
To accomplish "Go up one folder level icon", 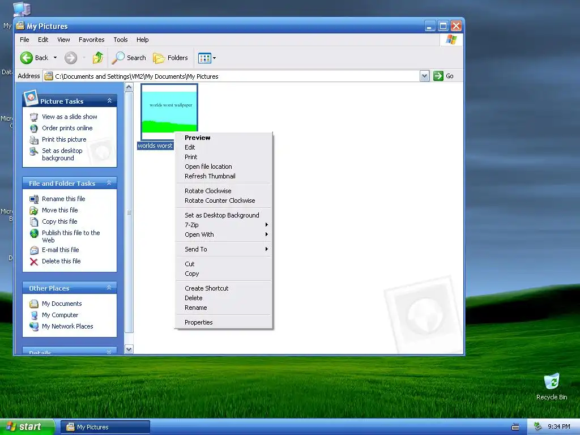I will (x=98, y=58).
